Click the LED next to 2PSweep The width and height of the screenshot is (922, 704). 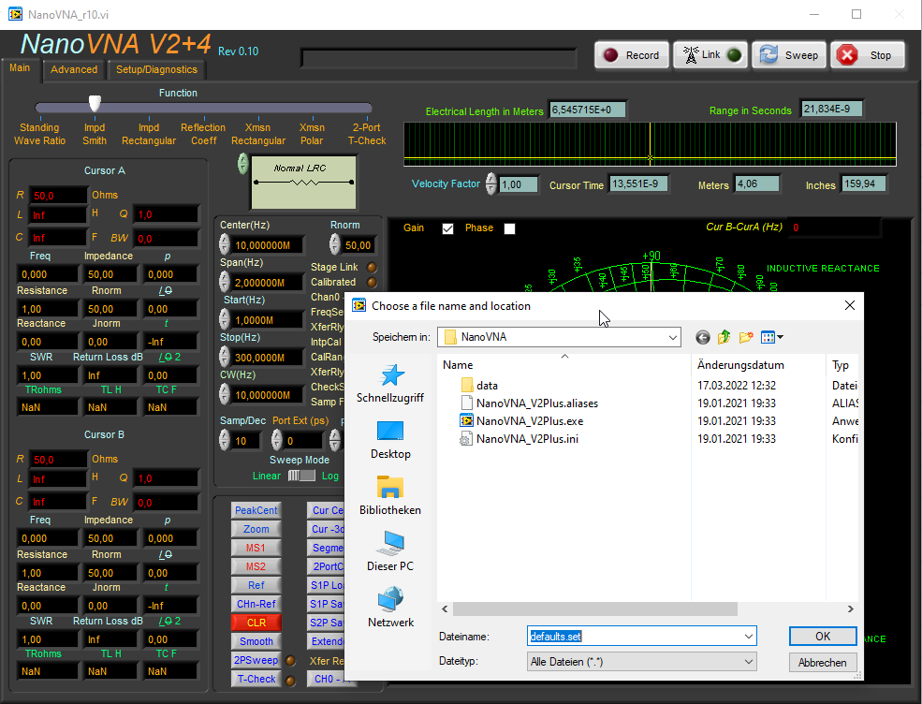pos(290,661)
